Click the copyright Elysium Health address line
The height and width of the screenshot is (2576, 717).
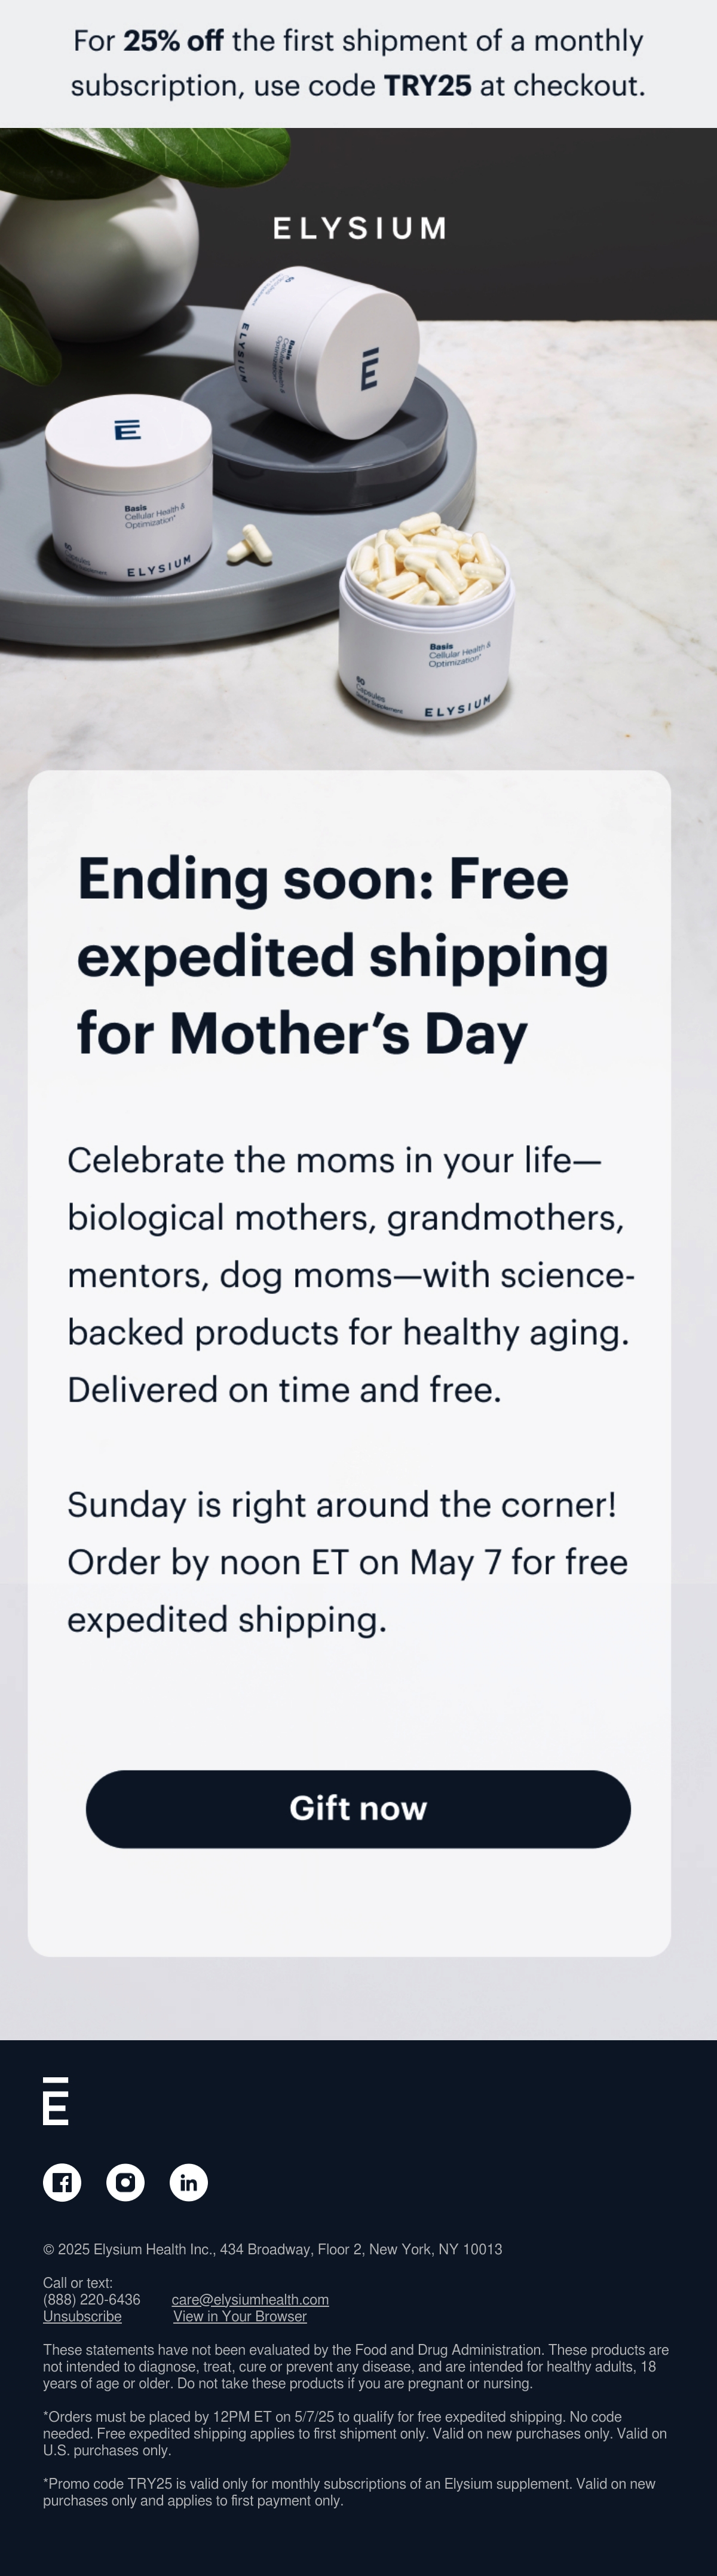[272, 2249]
